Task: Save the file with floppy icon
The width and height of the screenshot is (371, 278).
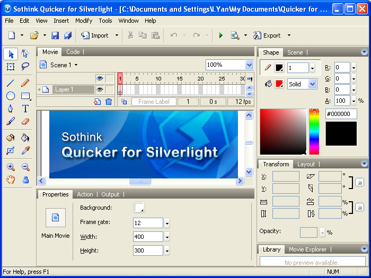Action: (x=55, y=35)
